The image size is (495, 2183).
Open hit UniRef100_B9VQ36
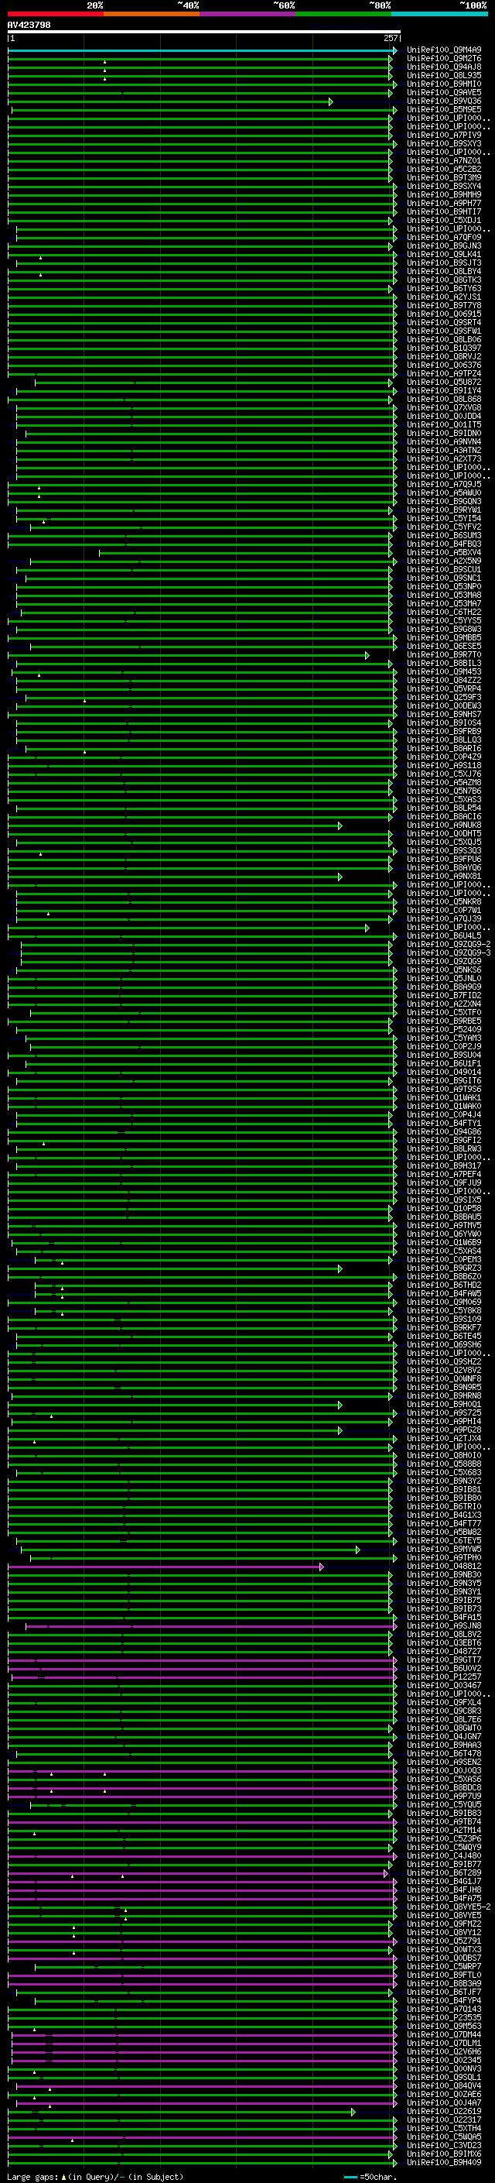click(444, 101)
